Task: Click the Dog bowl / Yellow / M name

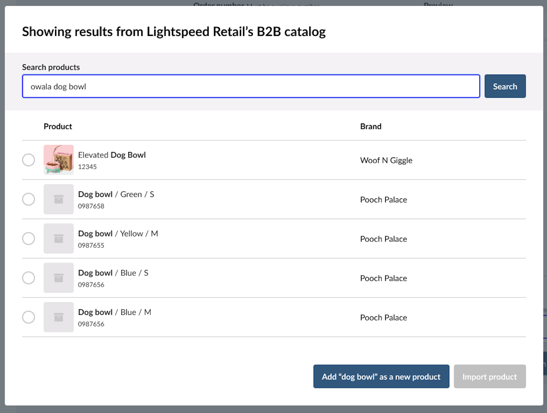Action: (118, 234)
